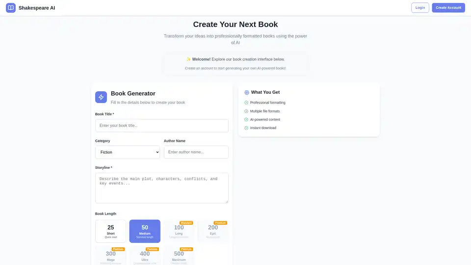Click inside the Storyline text area
Screen dimensions: 471x265
click(x=161, y=187)
